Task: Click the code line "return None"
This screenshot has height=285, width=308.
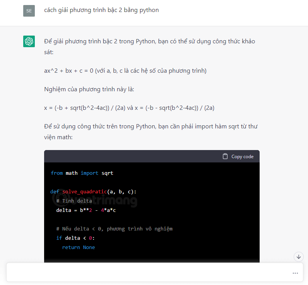Action: tap(79, 247)
